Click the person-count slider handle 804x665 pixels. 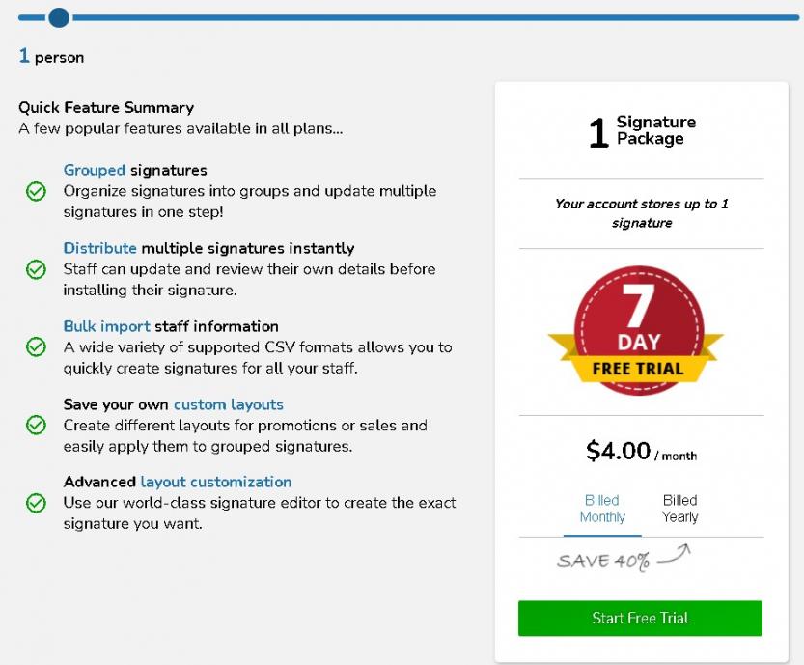pyautogui.click(x=59, y=16)
